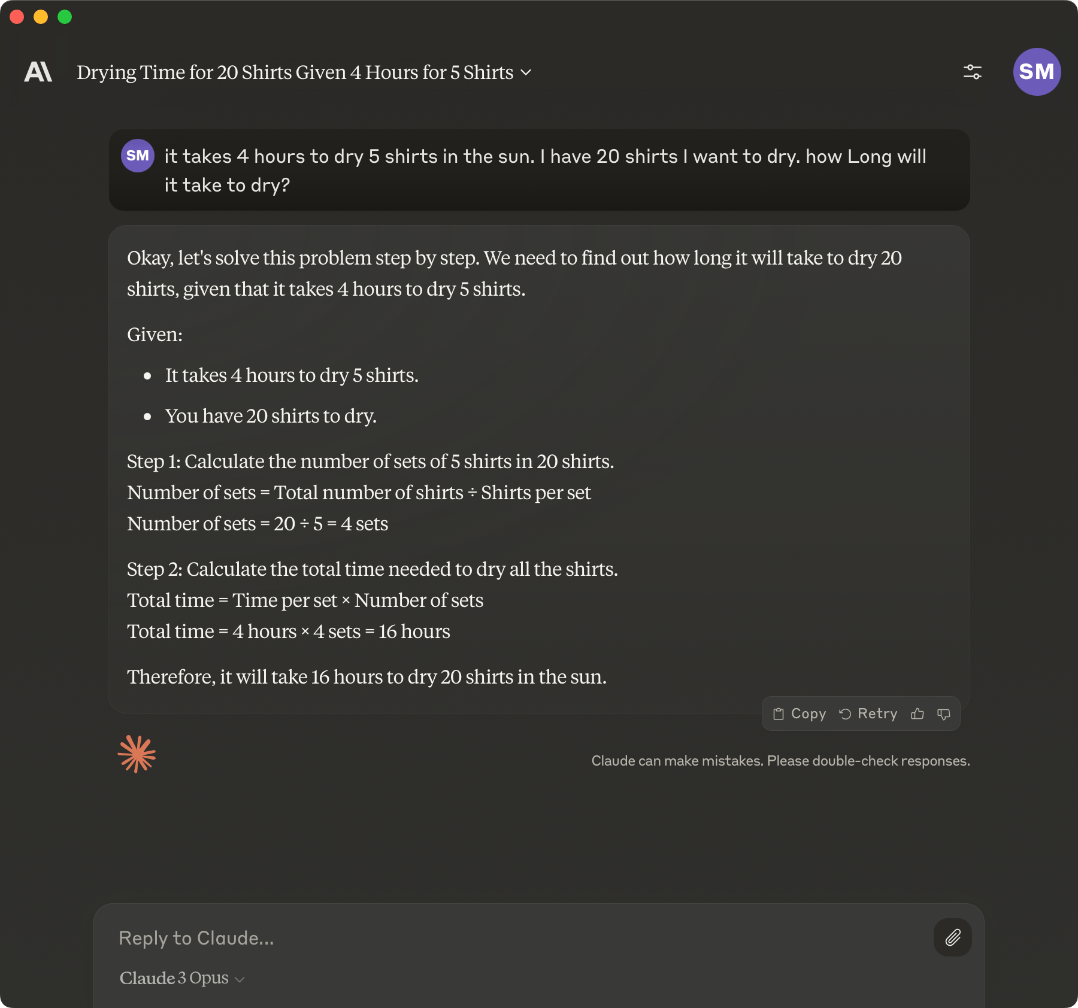This screenshot has height=1008, width=1078.
Task: Retry the response
Action: point(868,714)
